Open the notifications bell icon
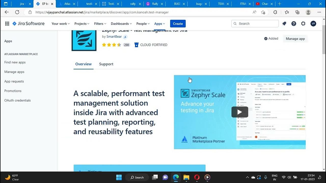This screenshot has width=326, height=183. 284,24
